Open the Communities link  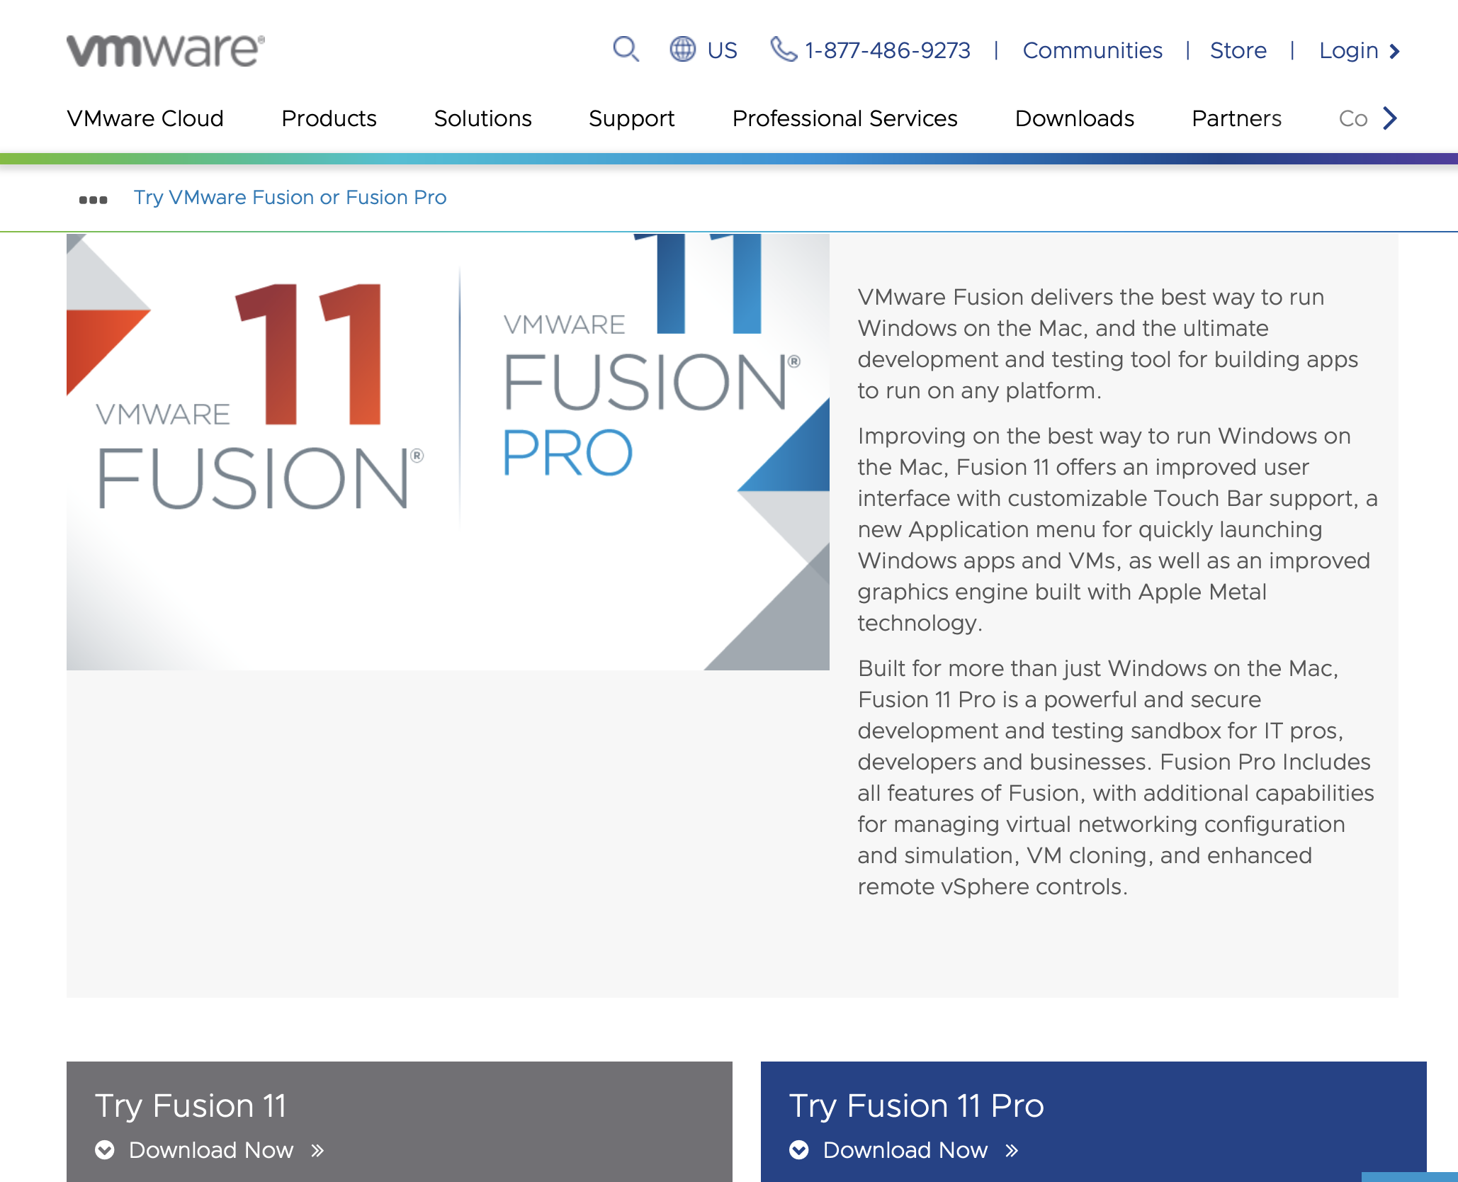pos(1092,50)
